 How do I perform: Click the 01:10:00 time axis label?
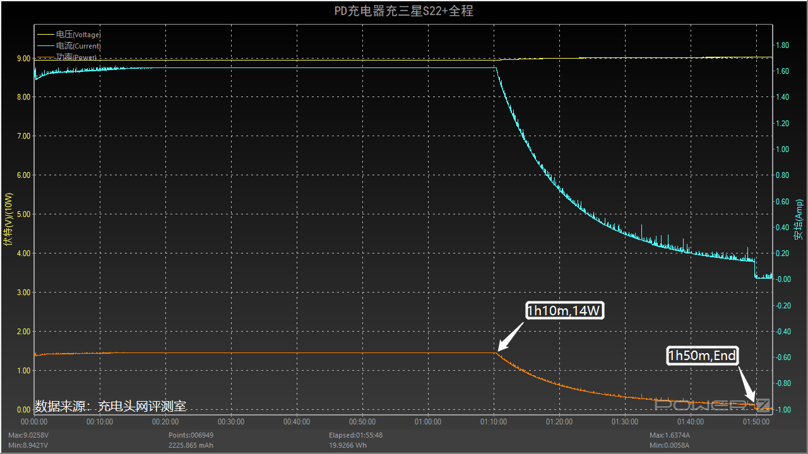(x=494, y=422)
